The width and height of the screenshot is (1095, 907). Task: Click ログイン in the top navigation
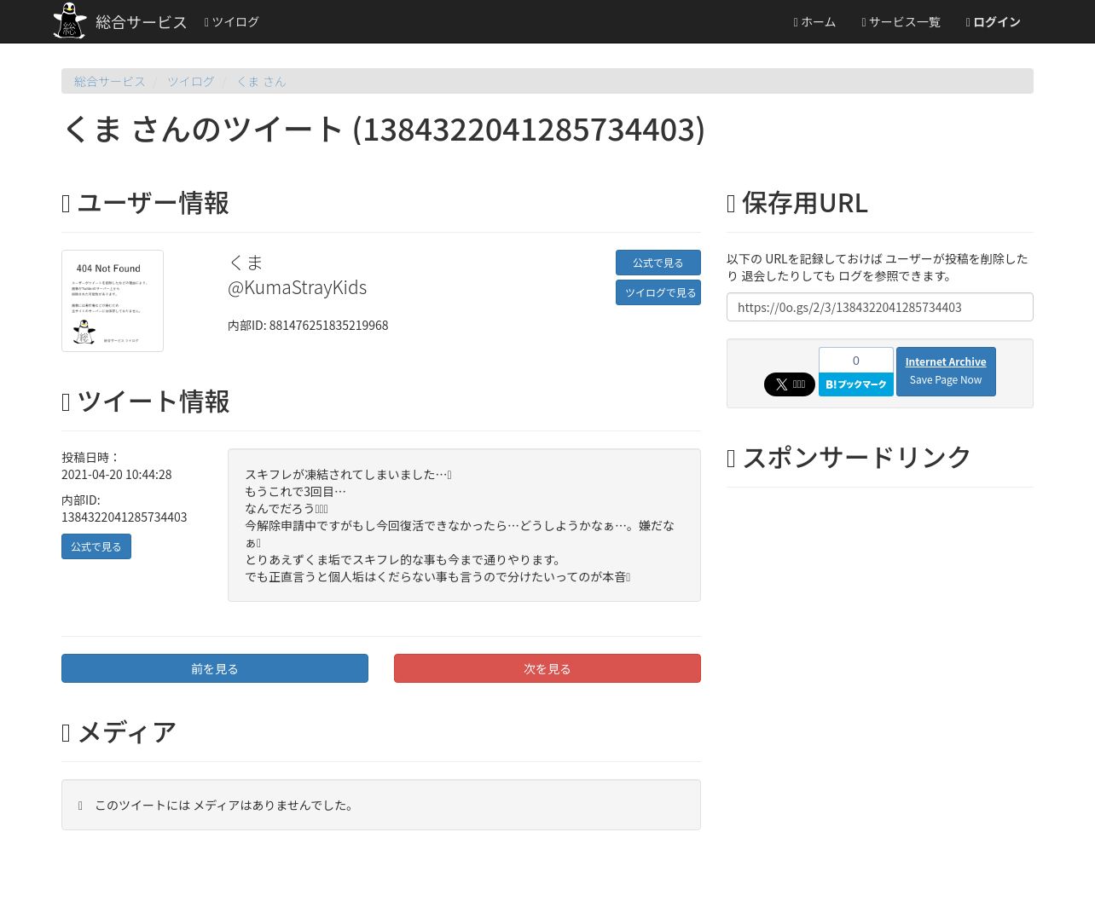pyautogui.click(x=993, y=22)
